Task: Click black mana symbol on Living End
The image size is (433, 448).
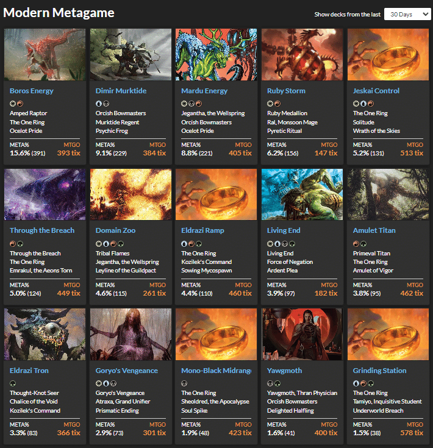Action: [285, 244]
